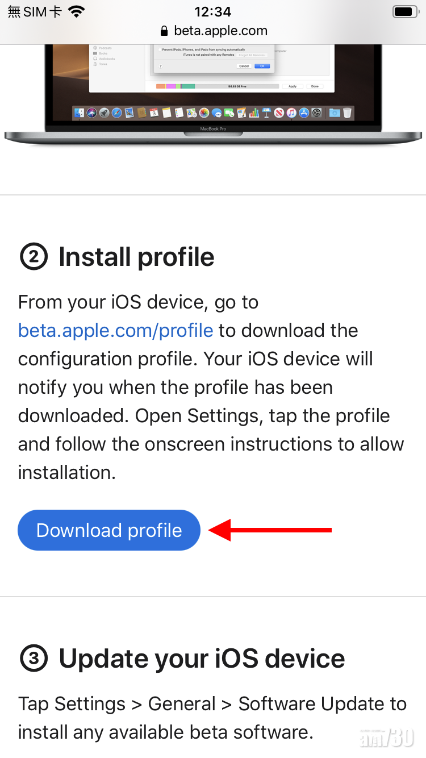Click the Trash icon in the dock

click(x=347, y=113)
